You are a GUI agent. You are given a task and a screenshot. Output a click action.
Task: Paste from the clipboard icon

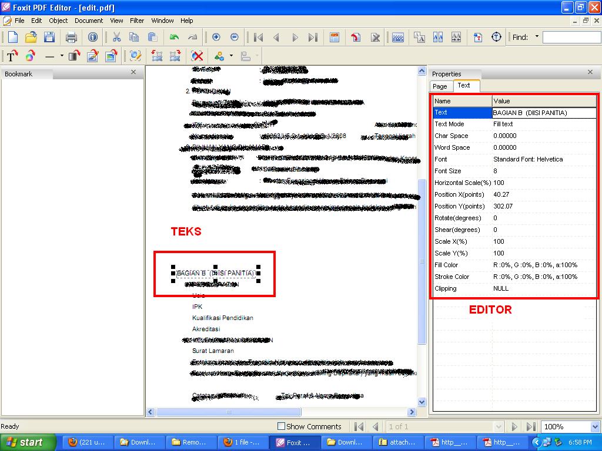[153, 37]
